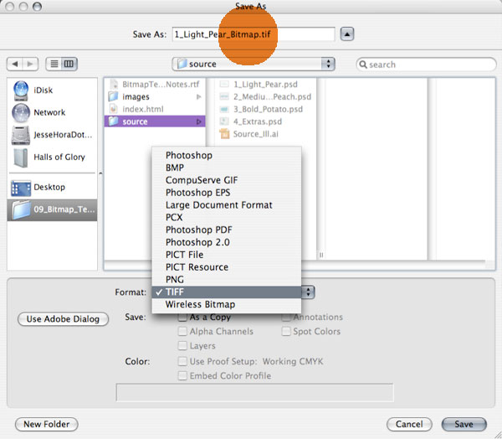This screenshot has width=502, height=439.
Task: Toggle the Alpha Channels checkbox
Action: pos(182,331)
